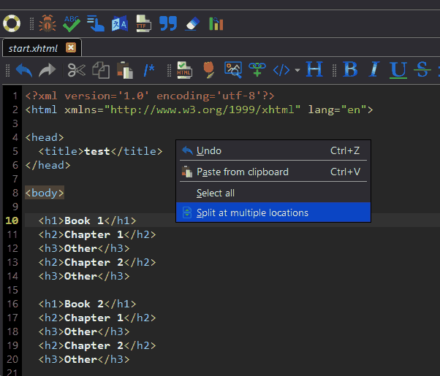
Task: Click the Paste icon in editor toolbar
Action: coord(125,70)
